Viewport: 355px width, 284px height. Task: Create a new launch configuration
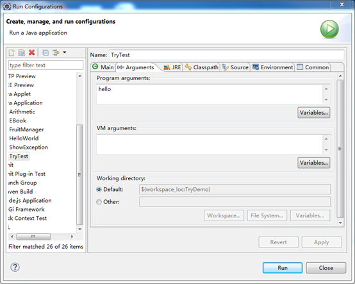(12, 53)
